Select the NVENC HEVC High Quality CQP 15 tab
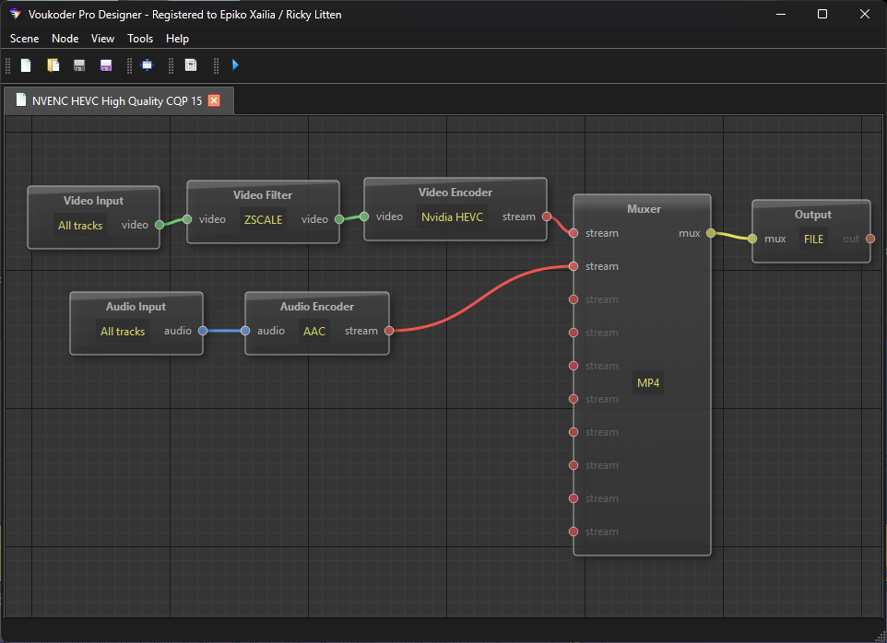This screenshot has width=887, height=643. 116,100
